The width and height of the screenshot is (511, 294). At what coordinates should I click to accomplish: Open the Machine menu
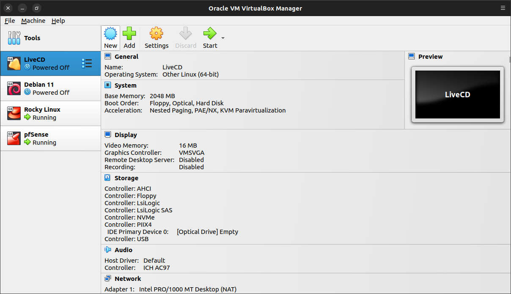coord(33,20)
